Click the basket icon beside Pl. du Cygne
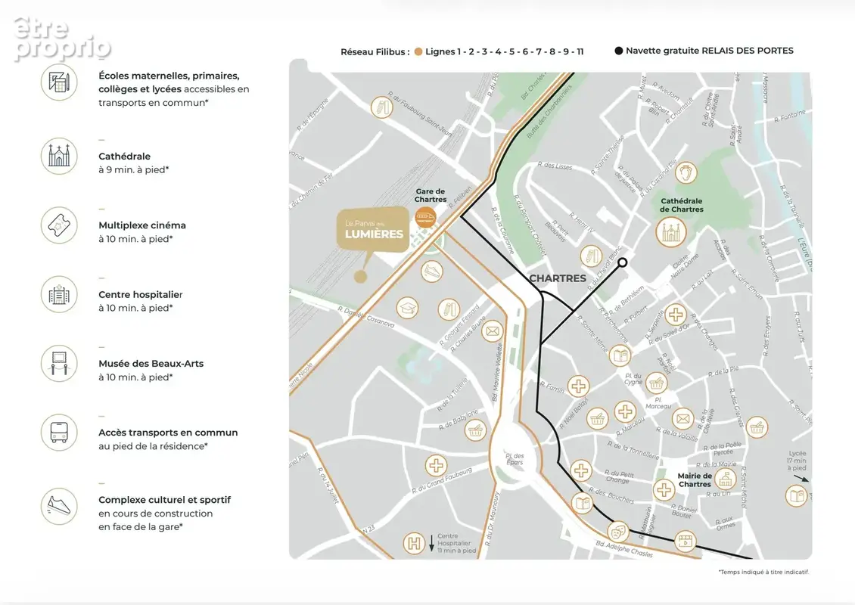This screenshot has height=605, width=855. pyautogui.click(x=657, y=383)
